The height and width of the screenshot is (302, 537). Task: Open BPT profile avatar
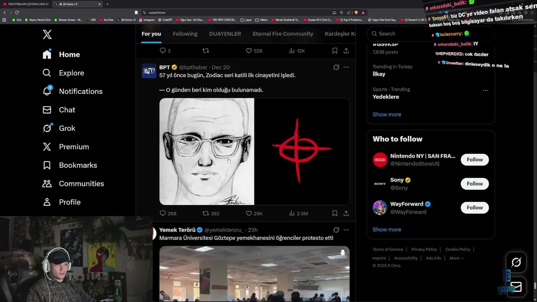(149, 71)
